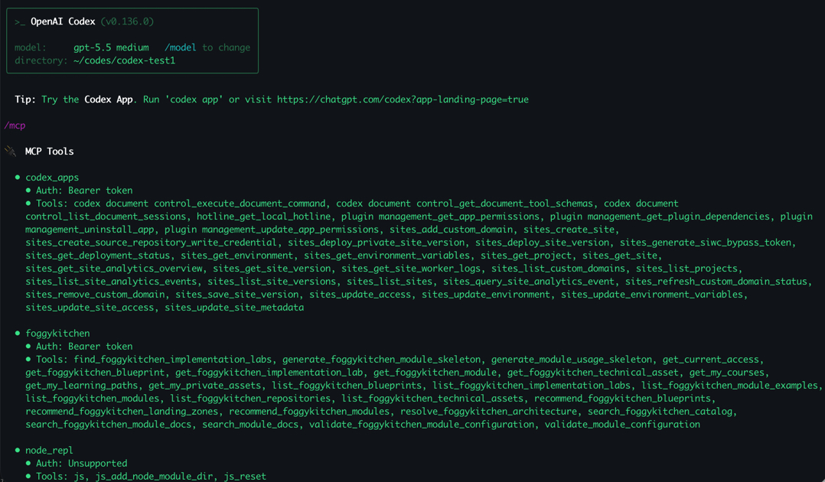The height and width of the screenshot is (482, 825).
Task: Click the OpenAI Codex title
Action: click(x=63, y=21)
